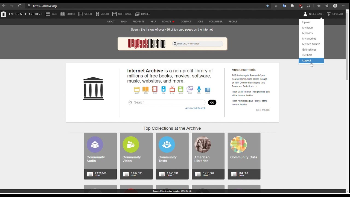The width and height of the screenshot is (350, 197).
Task: Select My loans in the user menu
Action: pos(311,33)
